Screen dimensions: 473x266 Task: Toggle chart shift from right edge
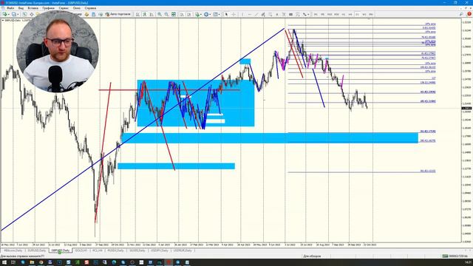click(189, 14)
